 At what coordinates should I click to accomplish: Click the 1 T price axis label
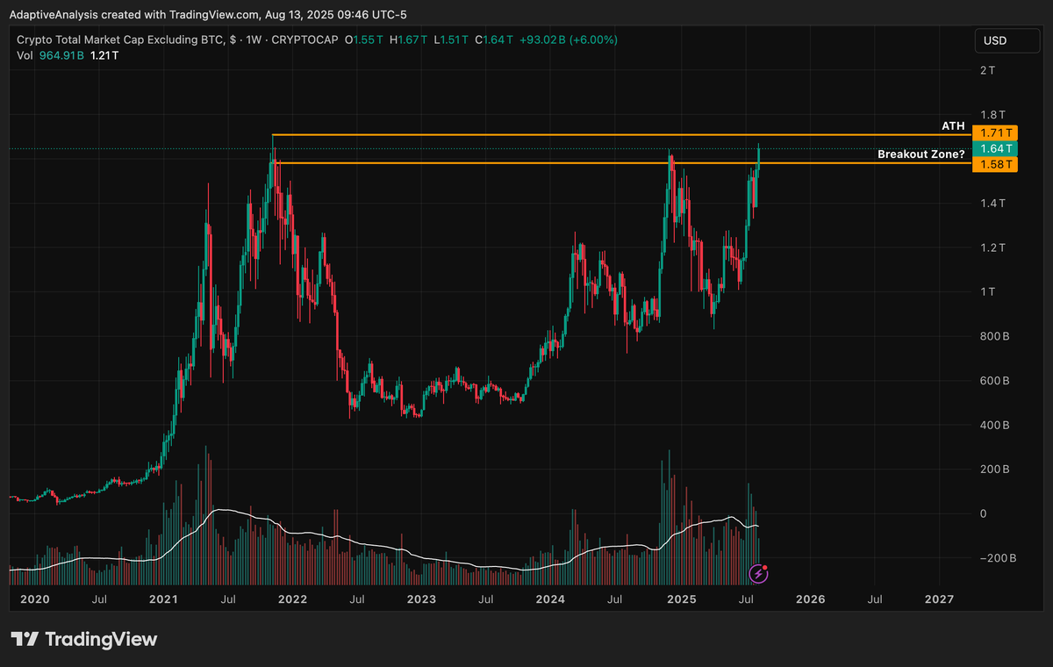tap(988, 291)
